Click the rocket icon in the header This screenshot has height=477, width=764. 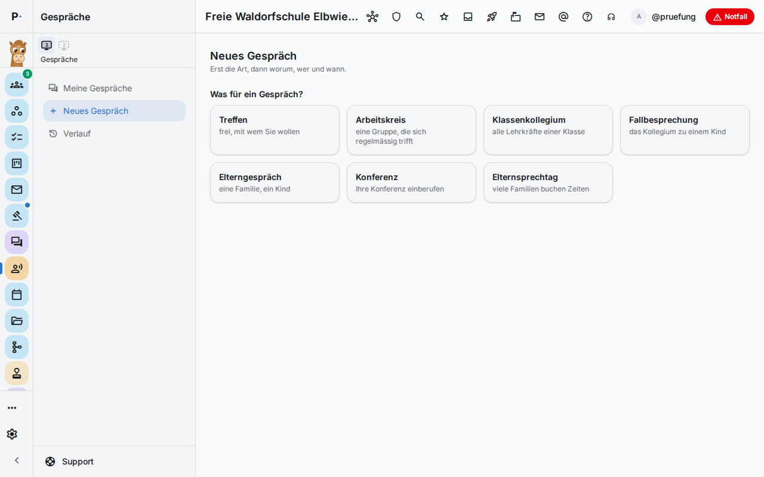pyautogui.click(x=492, y=17)
